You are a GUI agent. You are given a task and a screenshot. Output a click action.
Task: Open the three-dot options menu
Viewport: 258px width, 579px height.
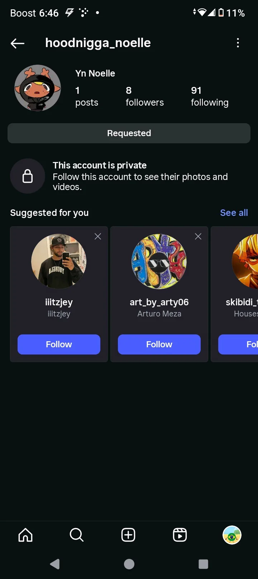238,43
